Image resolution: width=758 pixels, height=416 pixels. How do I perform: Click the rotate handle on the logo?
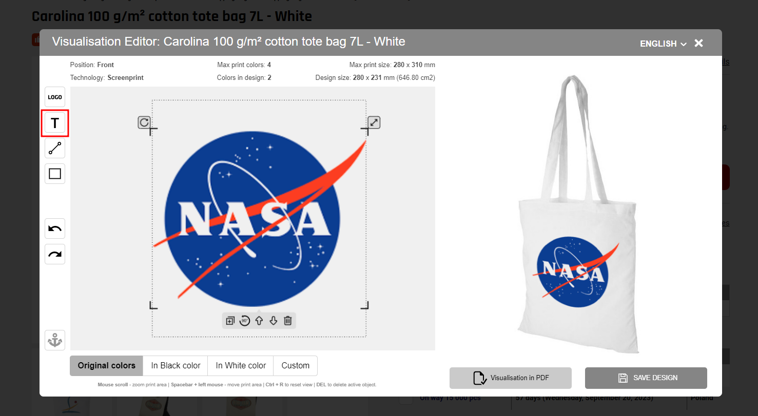pos(144,122)
